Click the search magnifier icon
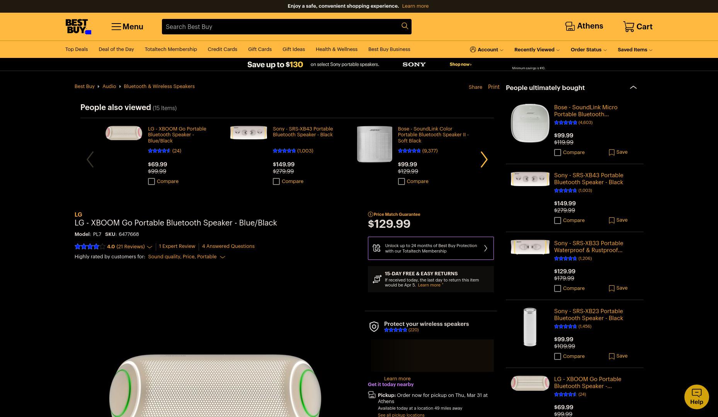Image resolution: width=718 pixels, height=417 pixels. 405,26
